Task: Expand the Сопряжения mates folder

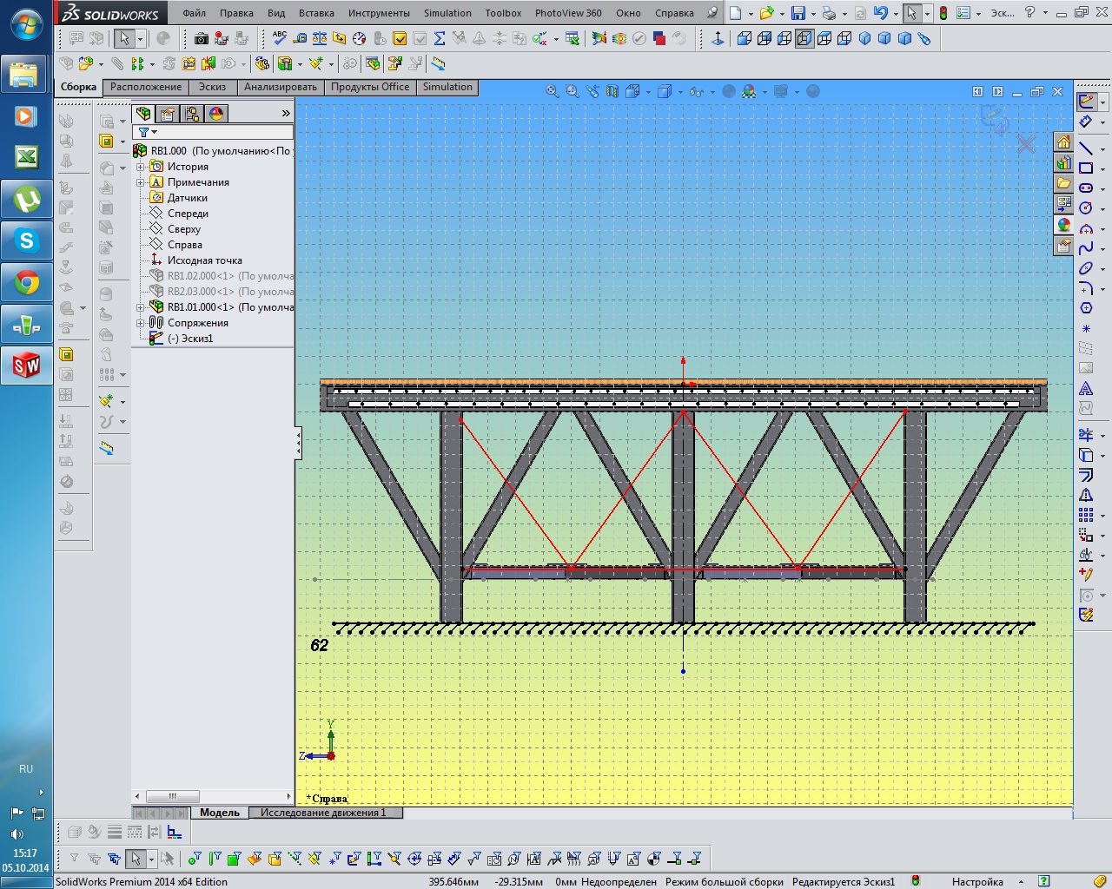Action: click(x=141, y=323)
